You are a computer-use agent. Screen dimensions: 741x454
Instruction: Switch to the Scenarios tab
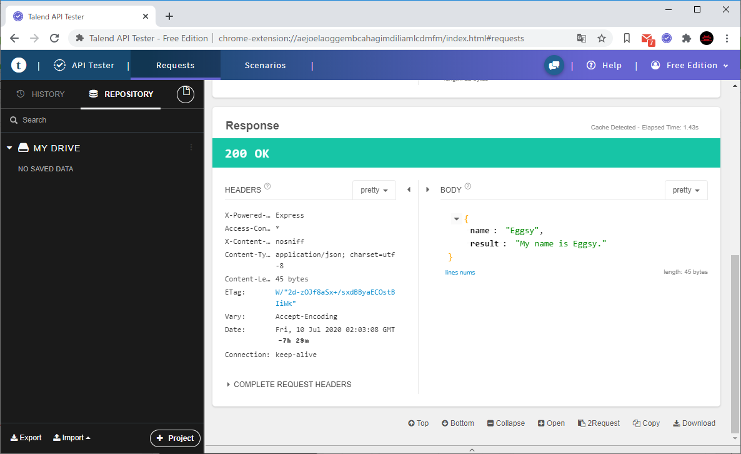[265, 65]
